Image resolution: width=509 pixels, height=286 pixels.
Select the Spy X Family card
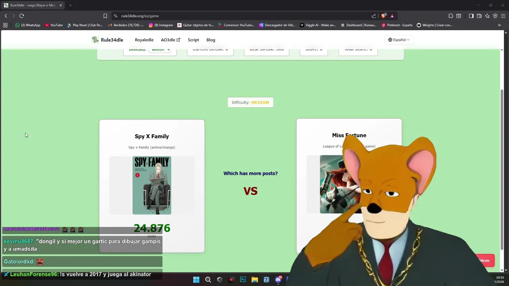[152, 186]
